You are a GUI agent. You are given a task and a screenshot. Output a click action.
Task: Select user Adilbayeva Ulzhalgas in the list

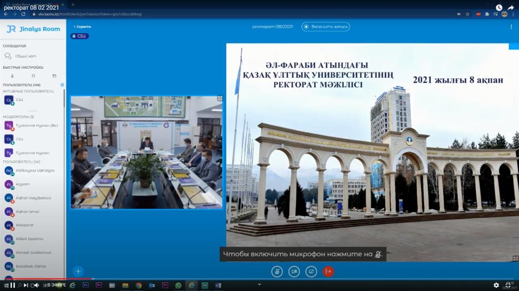pos(35,171)
